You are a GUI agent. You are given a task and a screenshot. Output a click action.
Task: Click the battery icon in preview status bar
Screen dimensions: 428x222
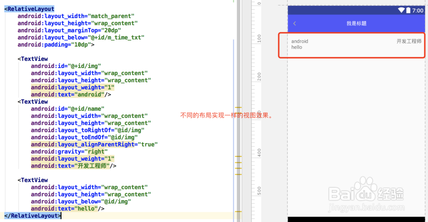pyautogui.click(x=408, y=10)
